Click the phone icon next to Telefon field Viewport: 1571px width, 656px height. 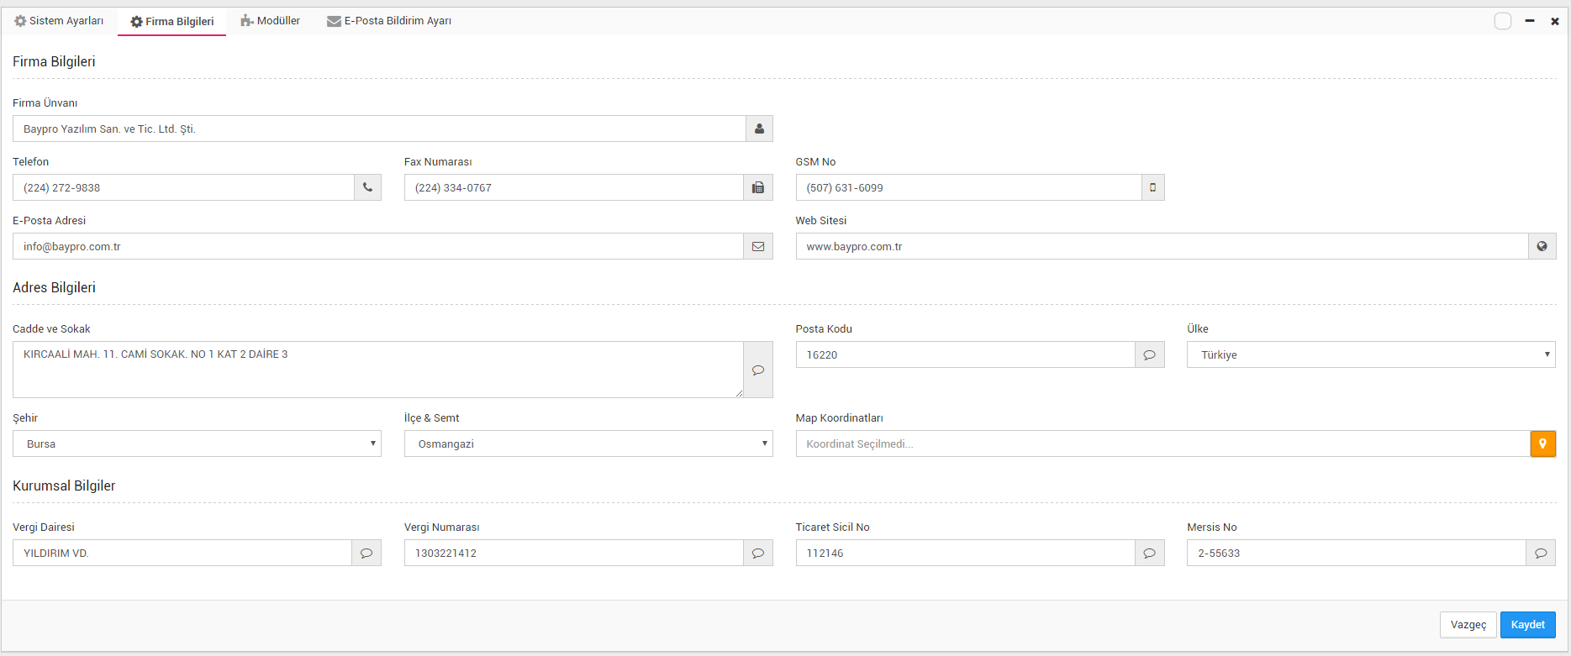[x=367, y=187]
